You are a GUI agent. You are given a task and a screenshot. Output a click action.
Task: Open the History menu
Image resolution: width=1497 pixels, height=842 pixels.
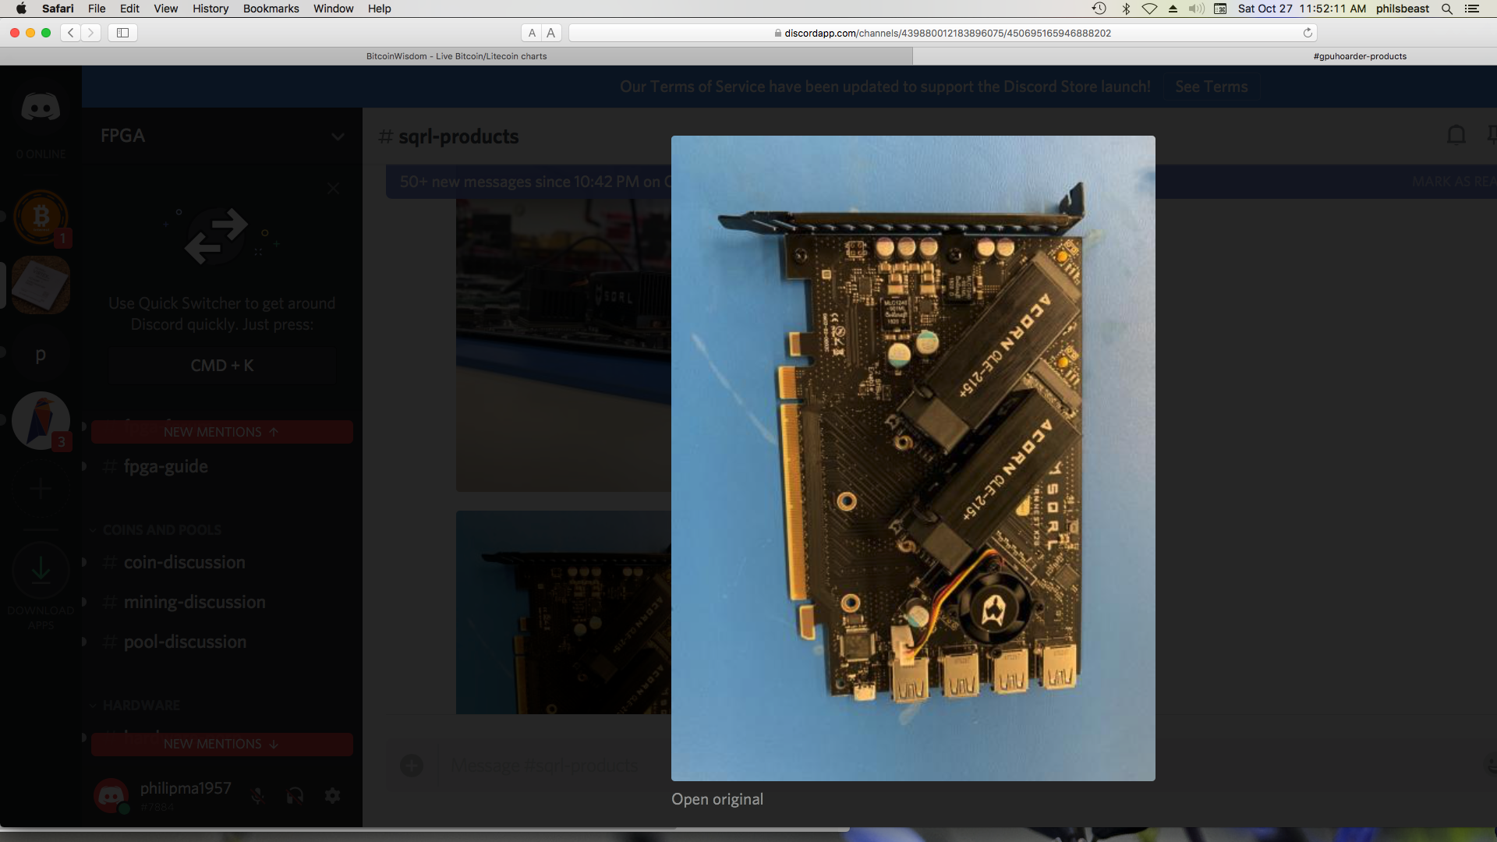211,9
